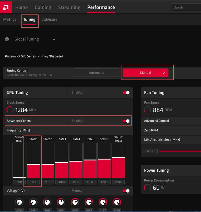Click the 750 mV voltage dial

coord(19,202)
